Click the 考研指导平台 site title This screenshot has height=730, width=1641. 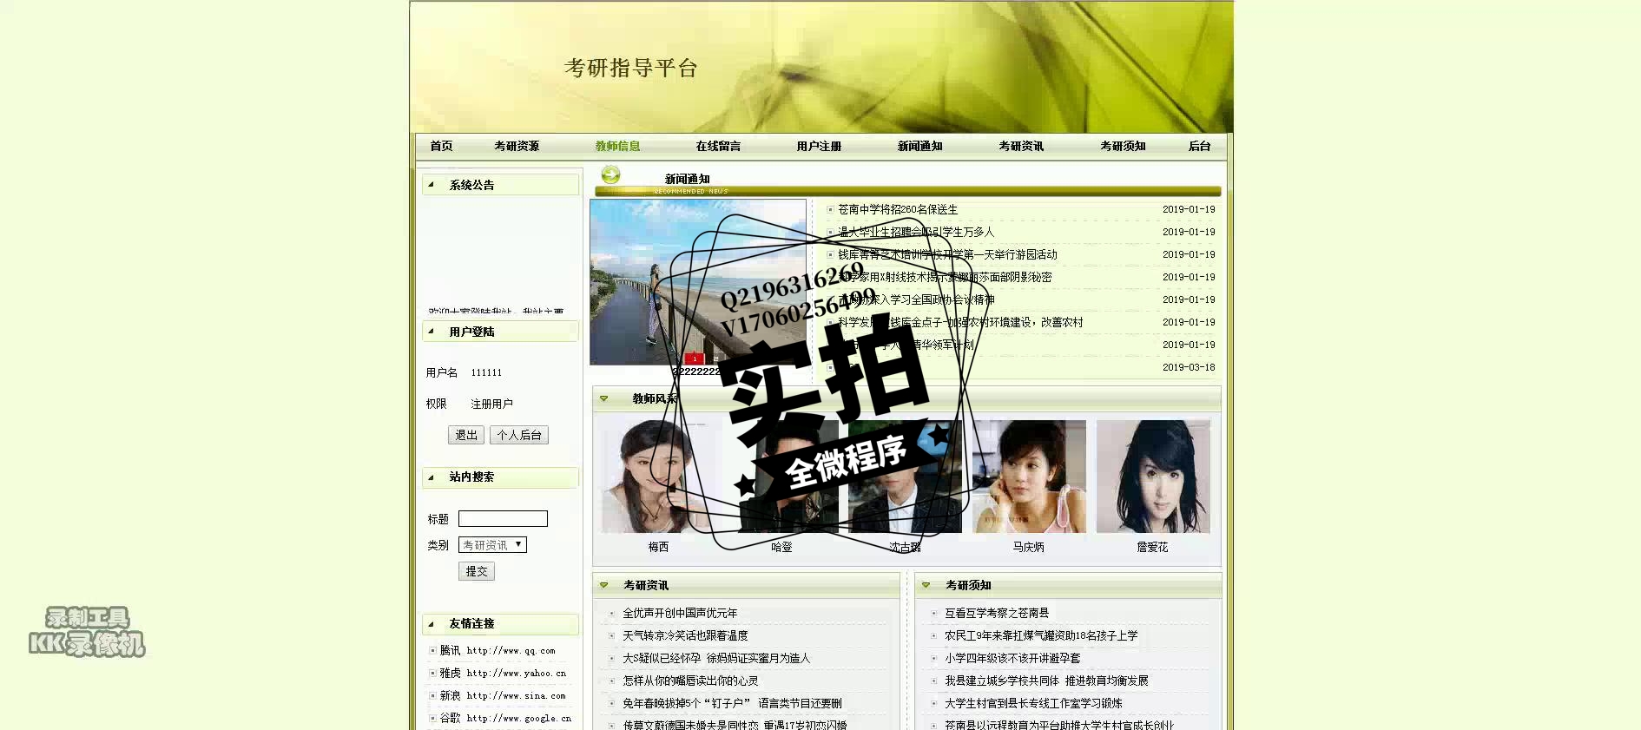click(631, 68)
